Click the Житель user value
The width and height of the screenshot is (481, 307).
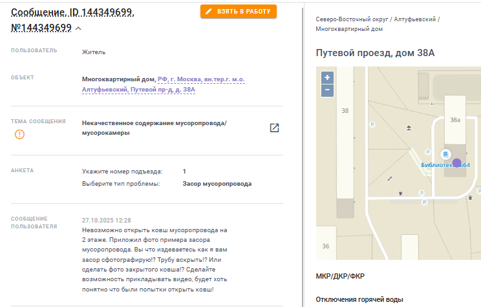pos(94,52)
